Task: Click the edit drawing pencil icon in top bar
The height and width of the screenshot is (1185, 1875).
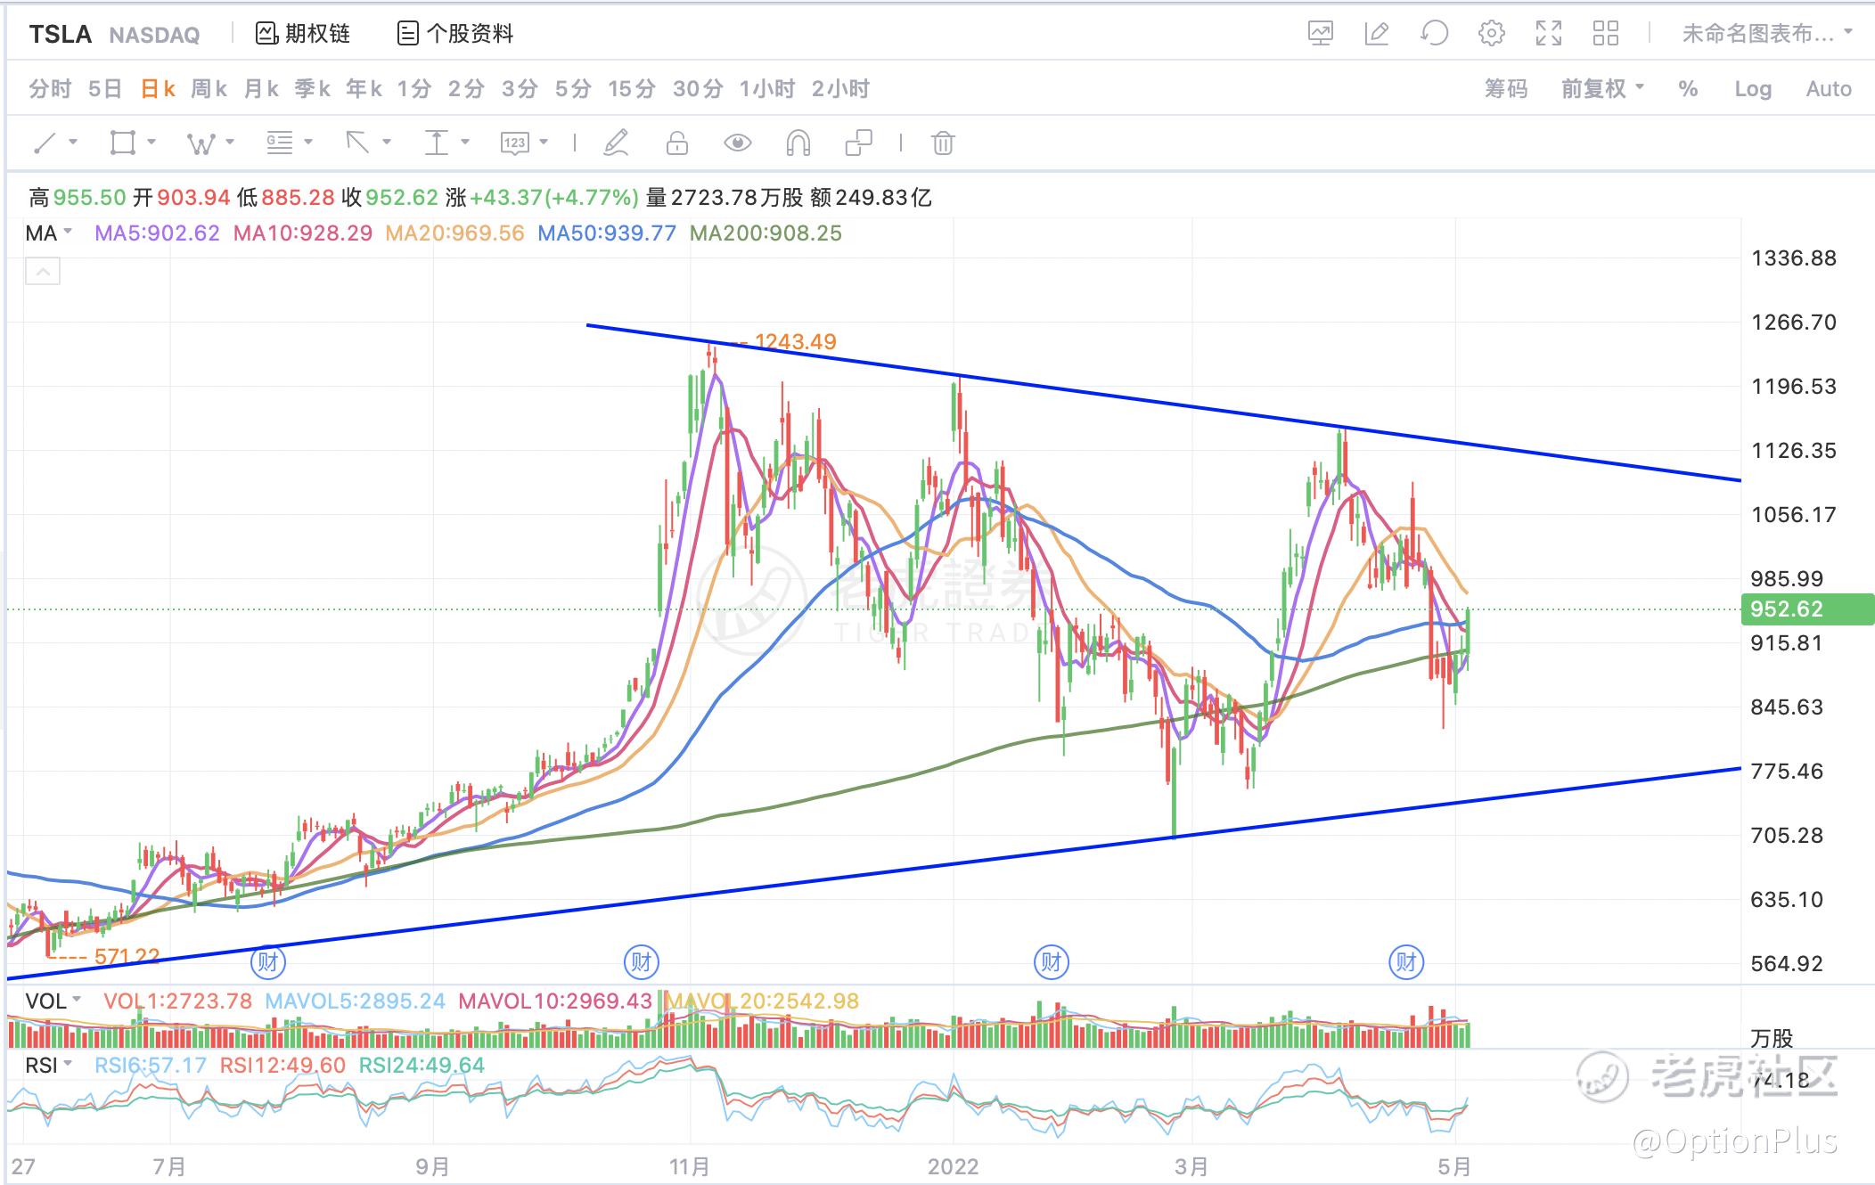Action: click(1377, 34)
